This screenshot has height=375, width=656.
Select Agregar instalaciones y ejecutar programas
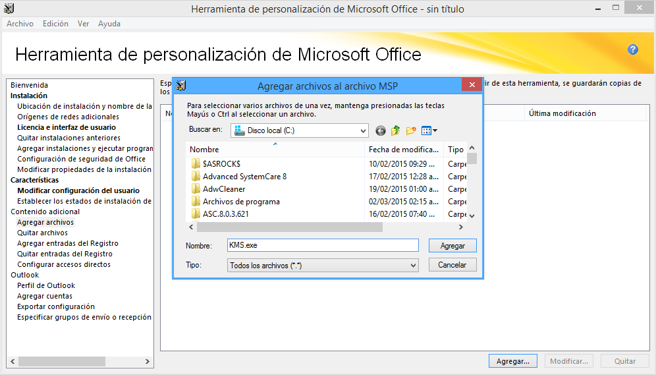(x=85, y=148)
